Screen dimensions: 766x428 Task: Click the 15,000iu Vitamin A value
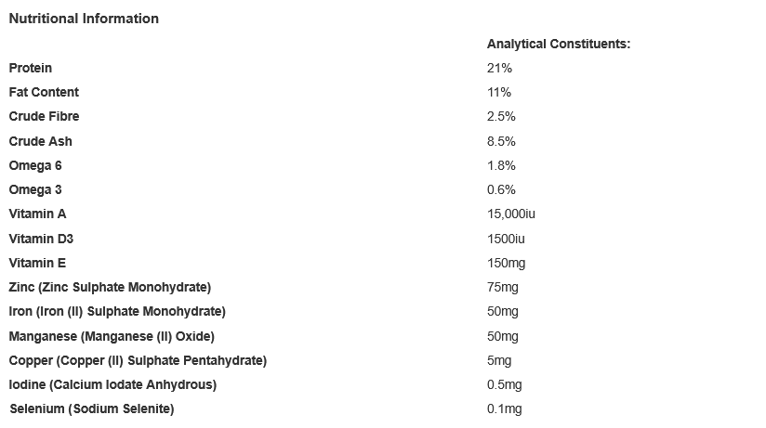511,214
